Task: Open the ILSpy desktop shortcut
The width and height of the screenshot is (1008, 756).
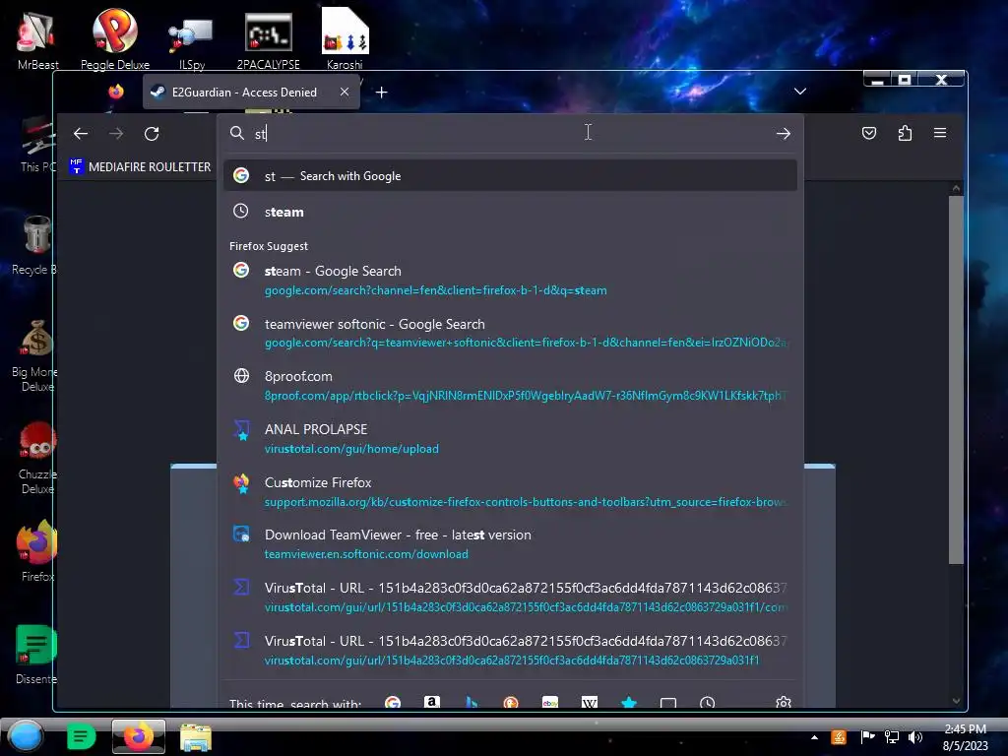Action: (x=192, y=42)
